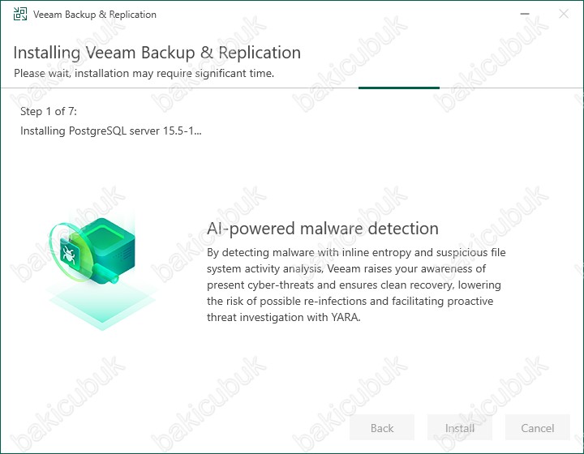Click the bug icon on the malware illustration
Viewport: 584px width, 454px height.
[69, 255]
